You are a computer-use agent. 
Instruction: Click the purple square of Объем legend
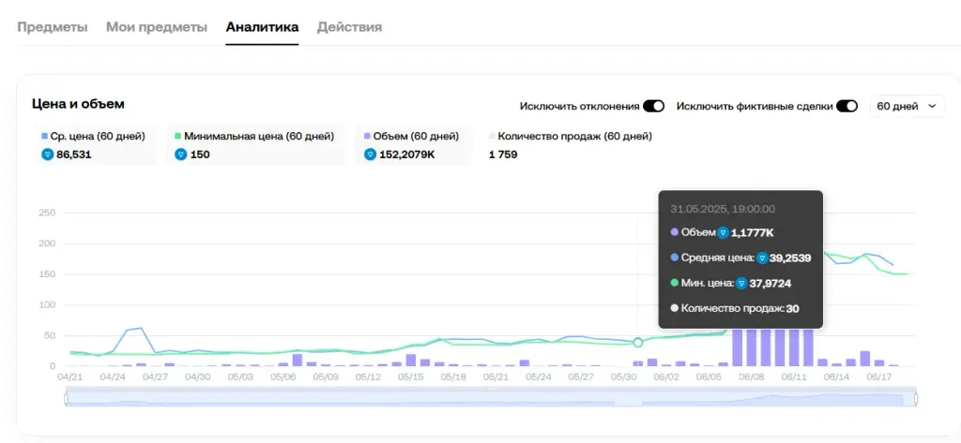click(x=367, y=137)
